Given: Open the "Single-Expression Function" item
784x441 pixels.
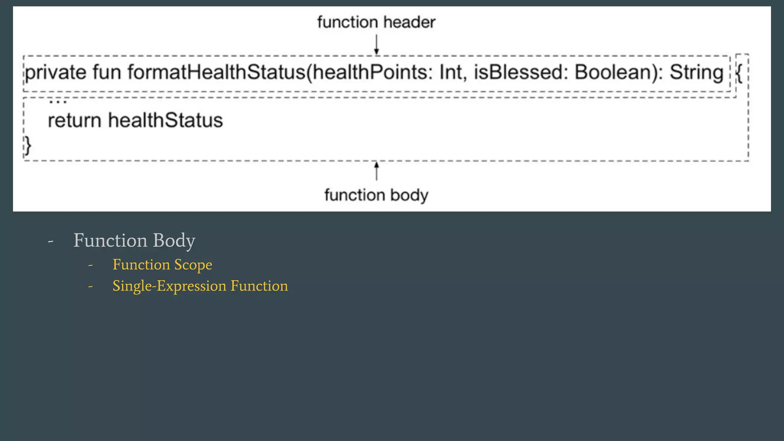Looking at the screenshot, I should tap(200, 286).
